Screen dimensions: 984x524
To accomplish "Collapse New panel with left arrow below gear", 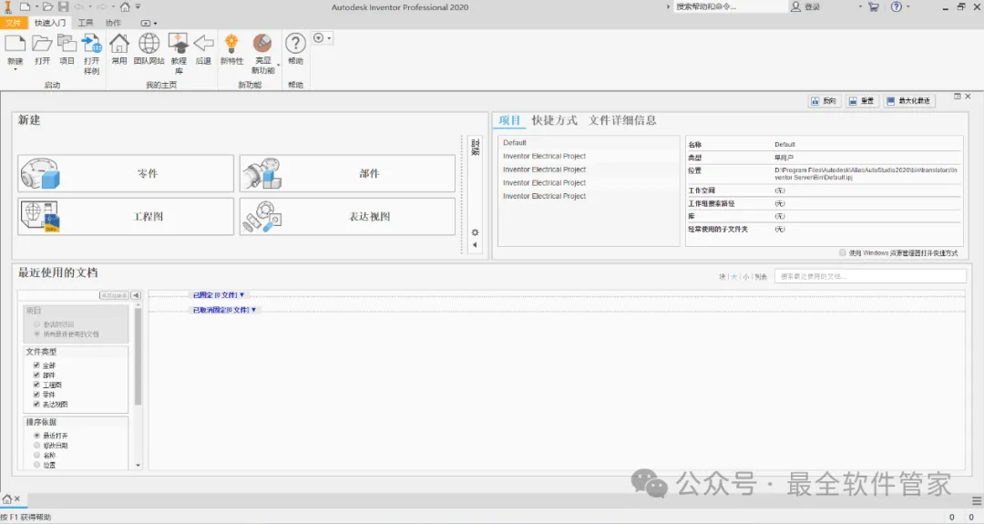I will pyautogui.click(x=475, y=245).
